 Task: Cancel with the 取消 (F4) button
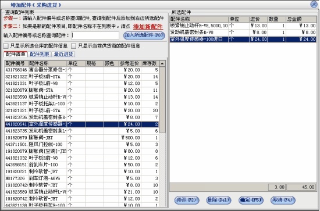283,200
